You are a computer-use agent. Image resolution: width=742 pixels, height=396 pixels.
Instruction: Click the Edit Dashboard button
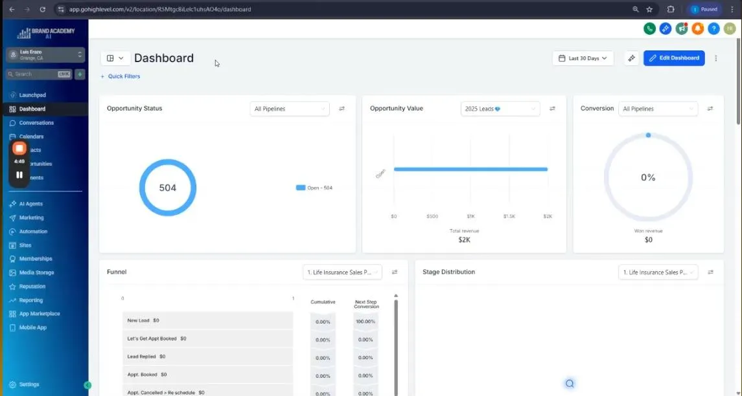tap(674, 58)
